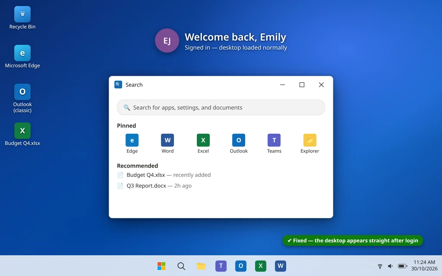Click the "Welcome back, Emily" heading
Screen dimensions: 442x276
pyautogui.click(x=235, y=37)
